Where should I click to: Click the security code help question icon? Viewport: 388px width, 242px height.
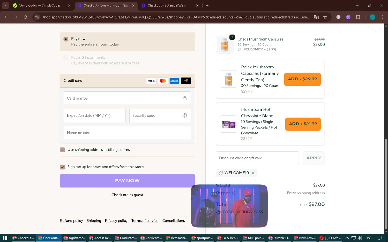[x=185, y=115]
